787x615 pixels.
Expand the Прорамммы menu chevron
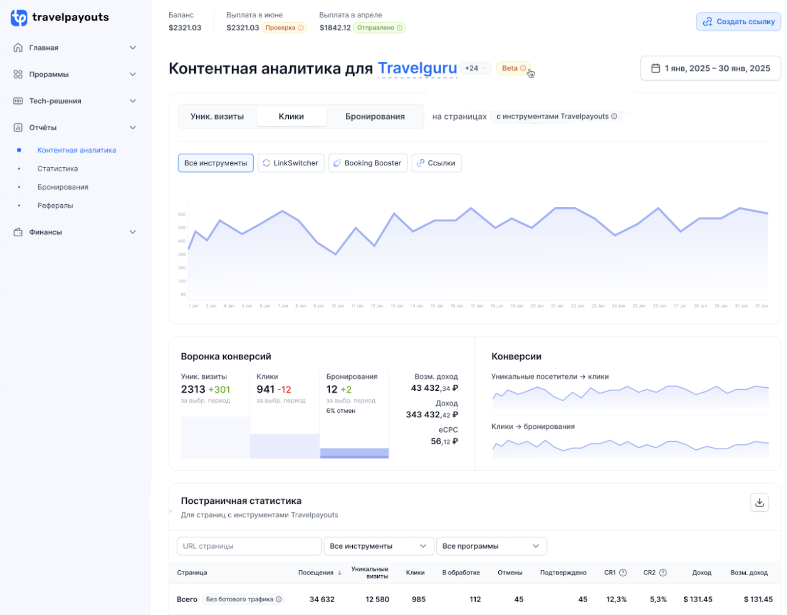[x=132, y=74]
